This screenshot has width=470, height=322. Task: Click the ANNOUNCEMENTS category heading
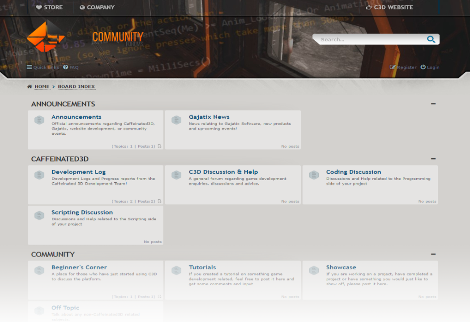click(63, 104)
